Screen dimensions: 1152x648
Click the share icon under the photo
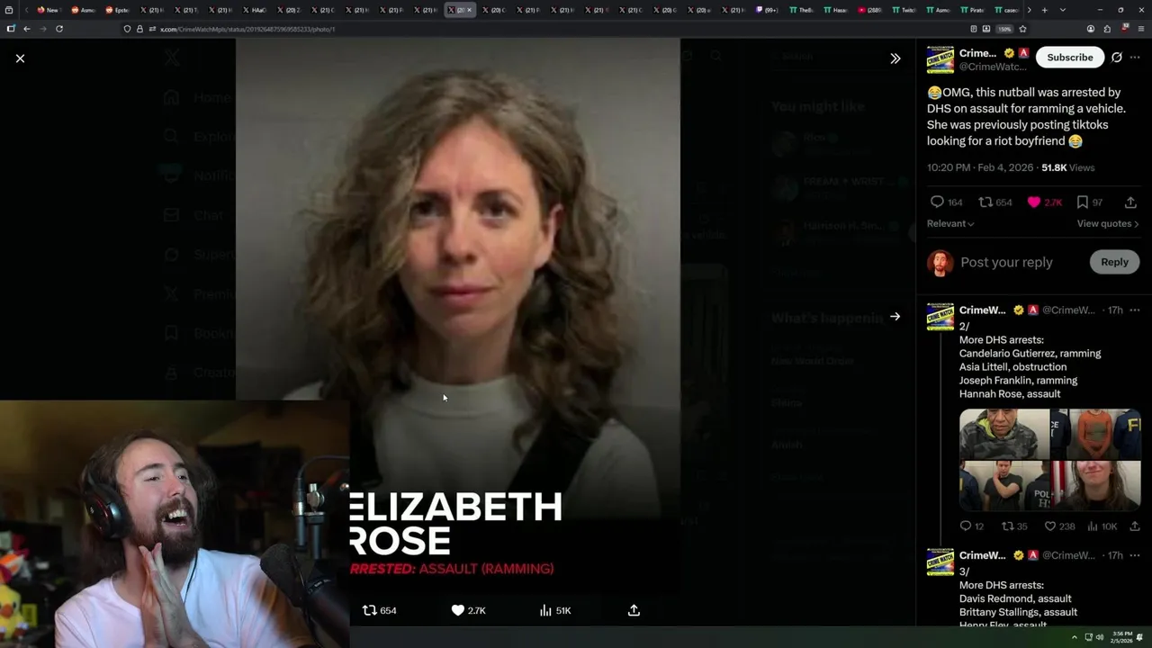634,610
